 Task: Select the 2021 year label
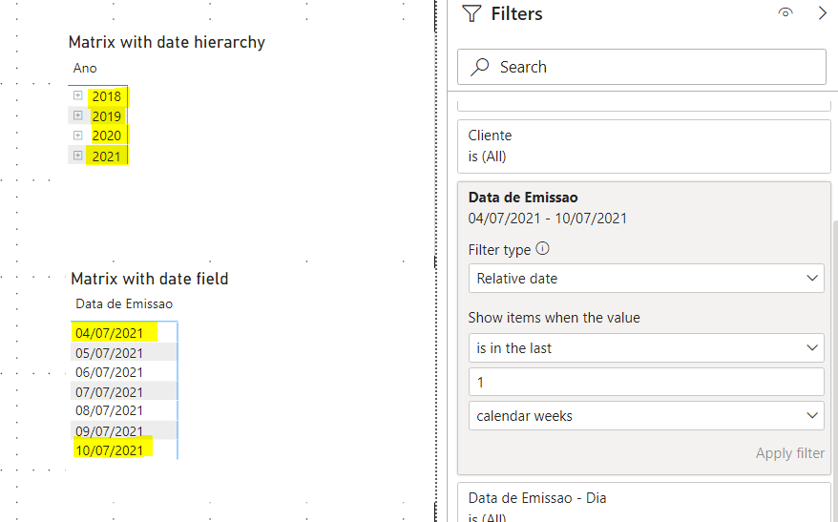[x=106, y=156]
